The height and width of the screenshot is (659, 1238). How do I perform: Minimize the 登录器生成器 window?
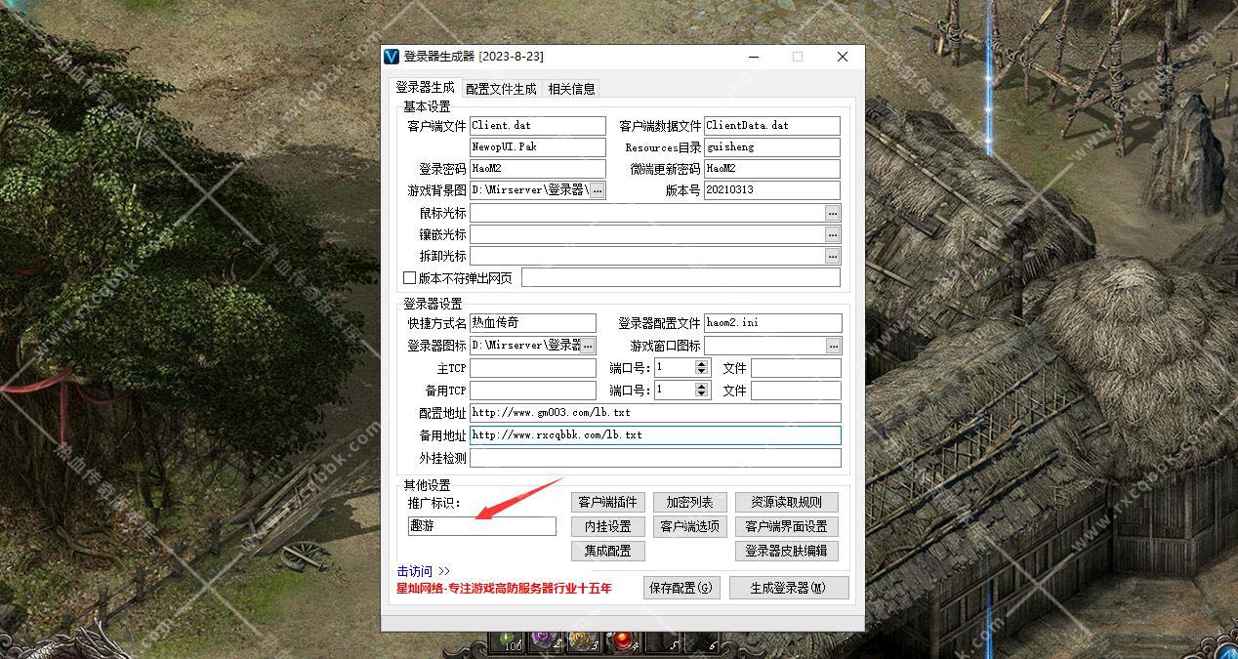(752, 57)
